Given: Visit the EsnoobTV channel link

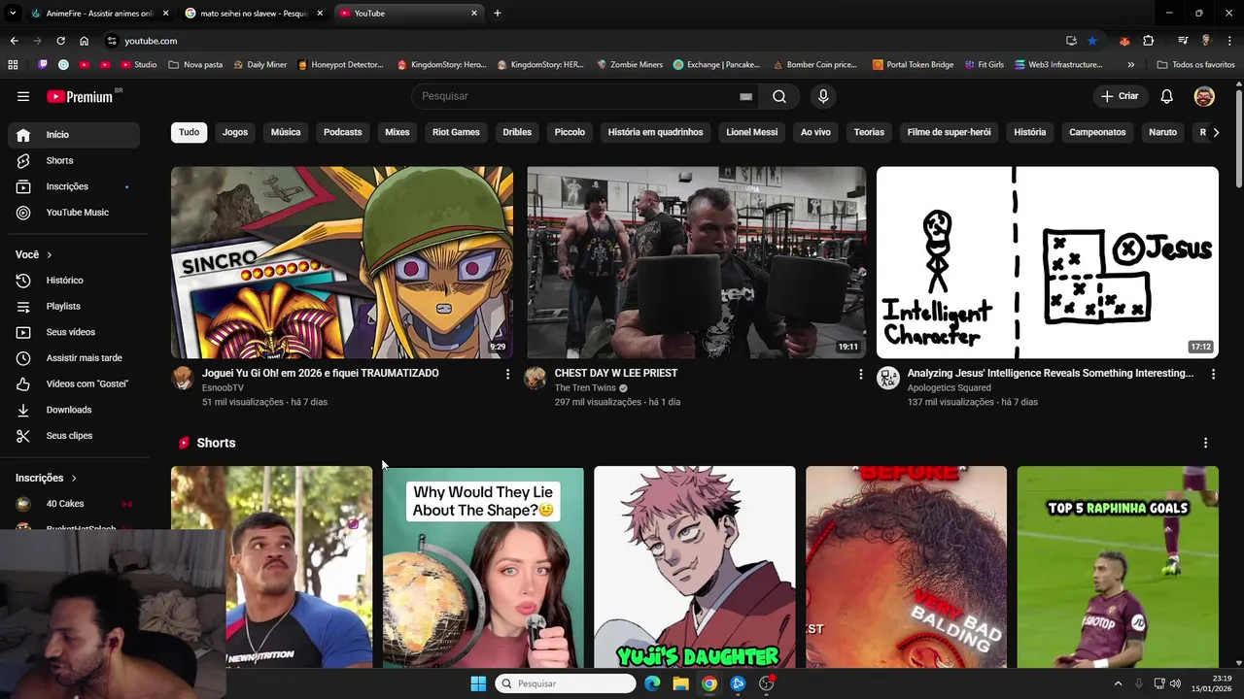Looking at the screenshot, I should click(x=223, y=388).
